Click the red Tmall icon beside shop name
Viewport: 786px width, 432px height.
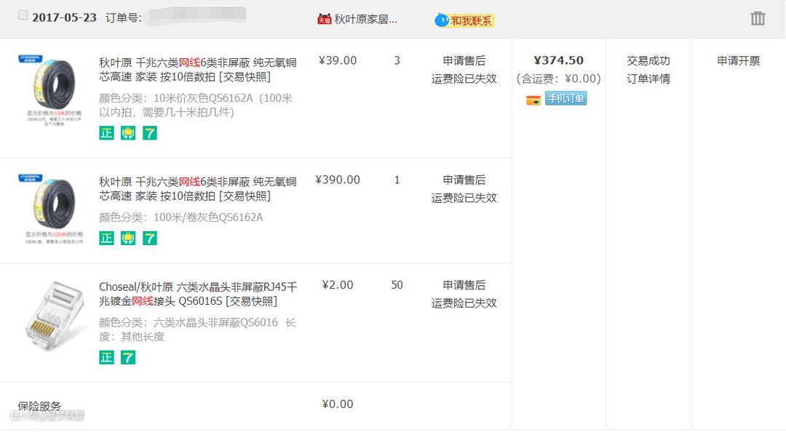pos(324,20)
